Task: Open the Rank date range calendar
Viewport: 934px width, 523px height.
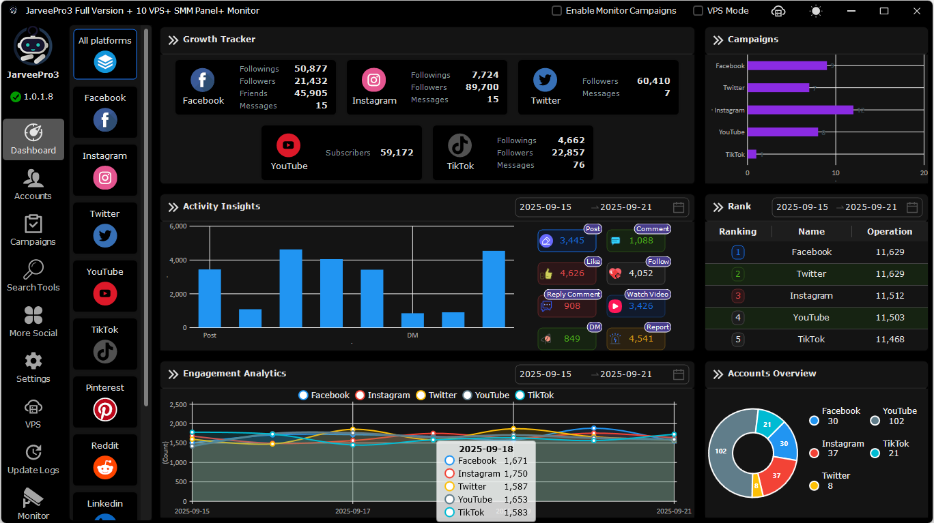Action: (912, 207)
